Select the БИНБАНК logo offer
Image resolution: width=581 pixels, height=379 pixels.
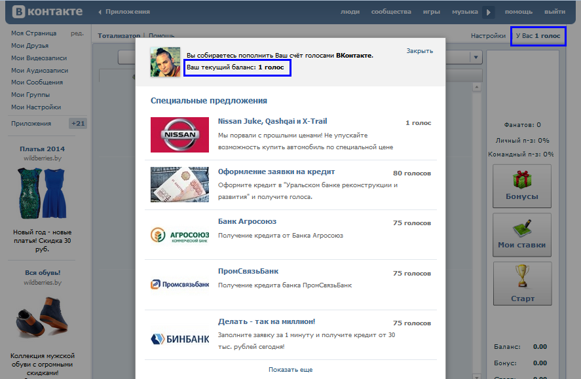(x=179, y=338)
